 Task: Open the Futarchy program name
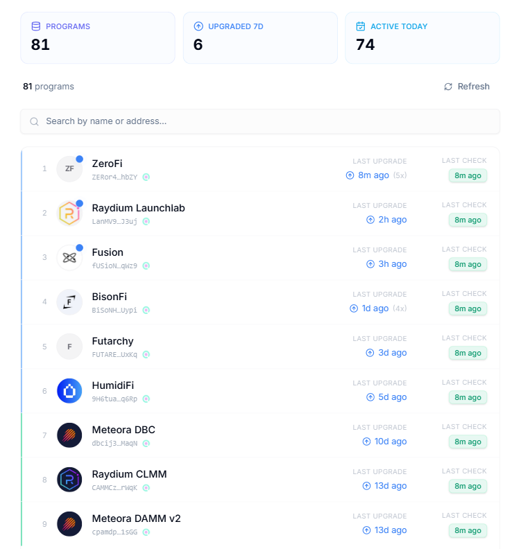[x=113, y=341]
